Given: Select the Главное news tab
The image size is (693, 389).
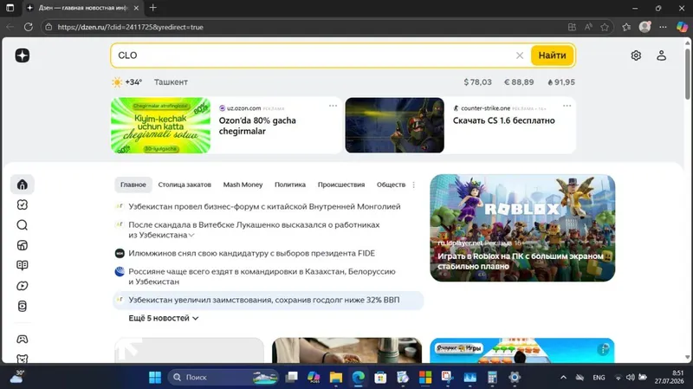Looking at the screenshot, I should 133,185.
